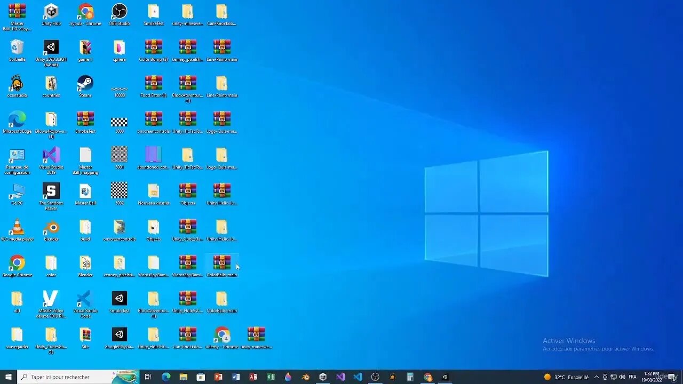
Task: Select the sphere folder icon
Action: click(x=120, y=51)
